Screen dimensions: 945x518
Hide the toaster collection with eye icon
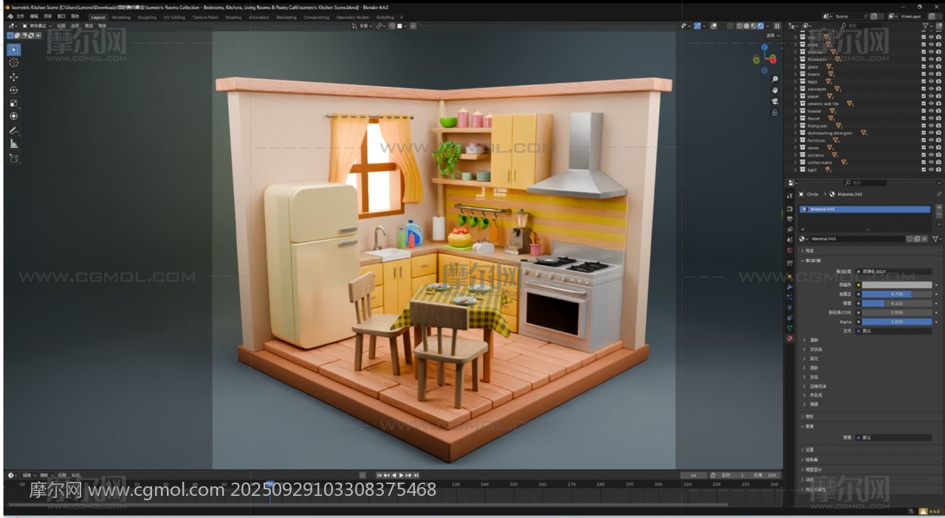coord(930,111)
